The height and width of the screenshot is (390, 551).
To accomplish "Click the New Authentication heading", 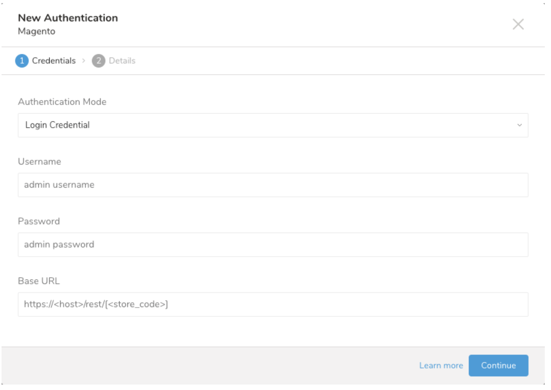I will (68, 18).
